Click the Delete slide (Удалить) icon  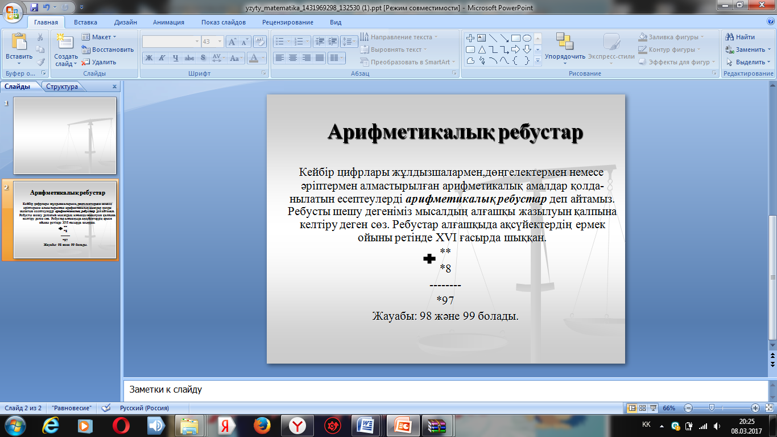coord(86,62)
